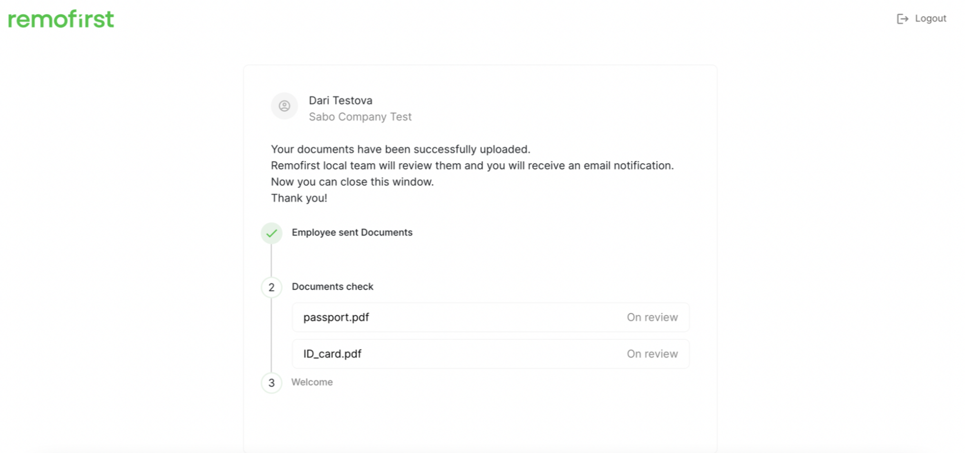Select the Documents check step label
This screenshot has height=453, width=971.
click(333, 286)
